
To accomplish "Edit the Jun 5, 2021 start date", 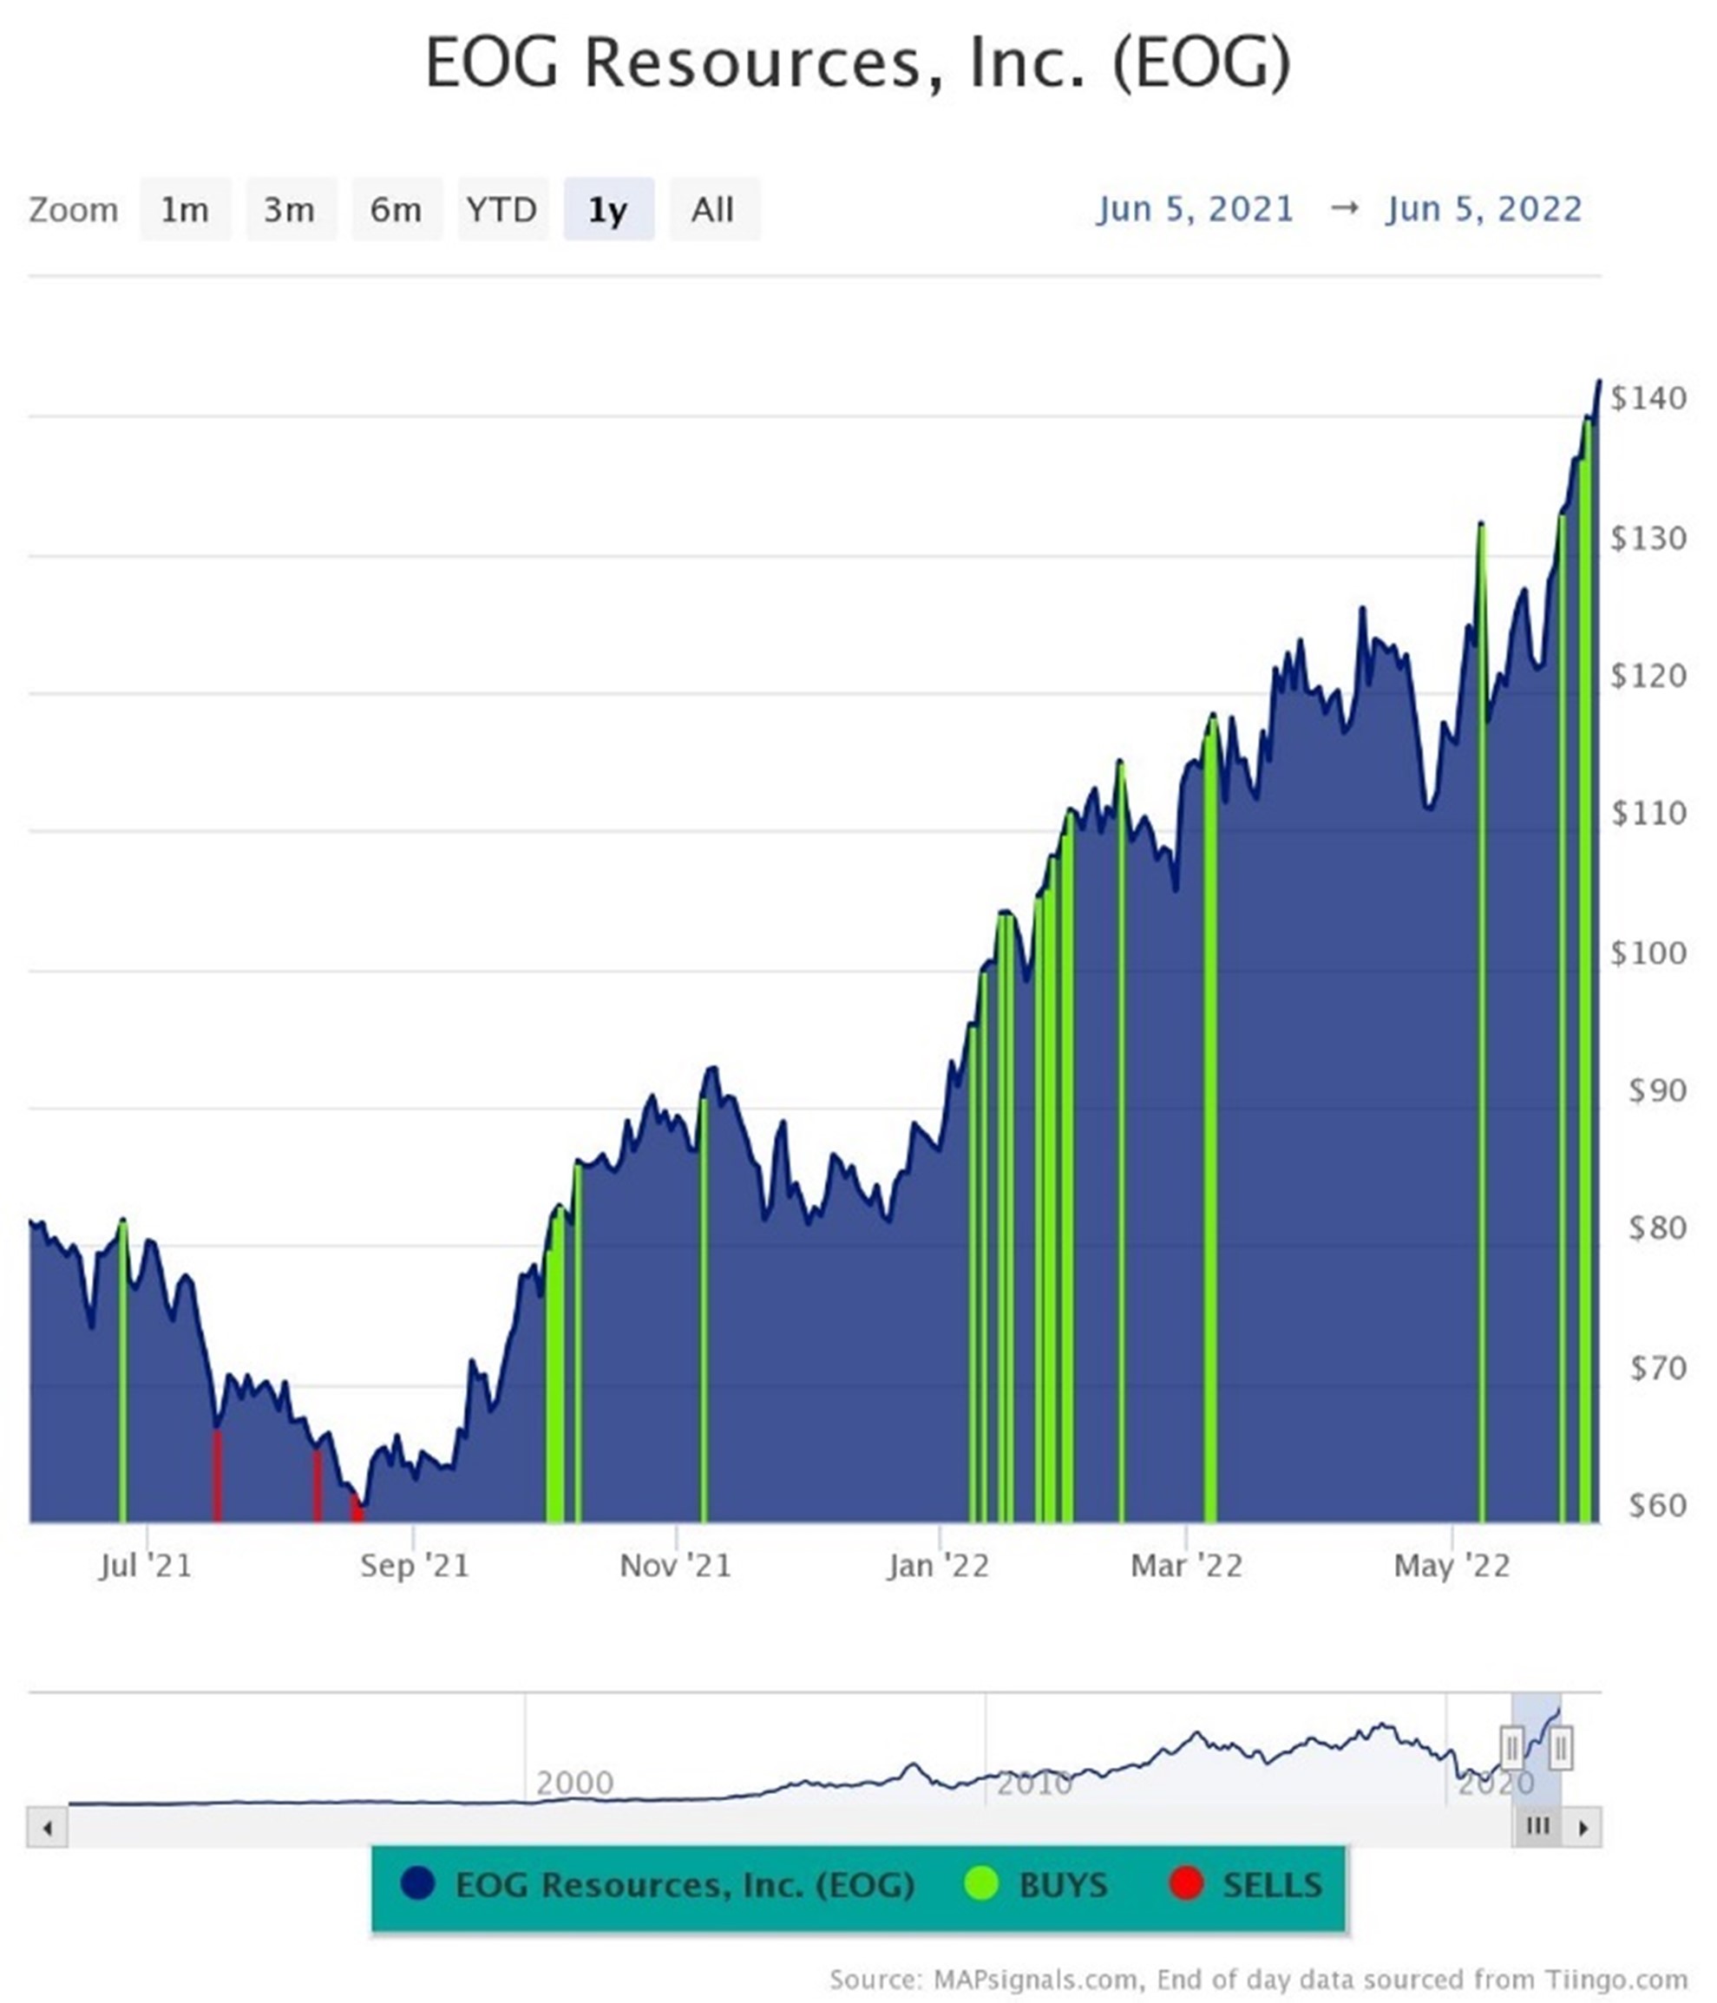I will (x=1195, y=209).
